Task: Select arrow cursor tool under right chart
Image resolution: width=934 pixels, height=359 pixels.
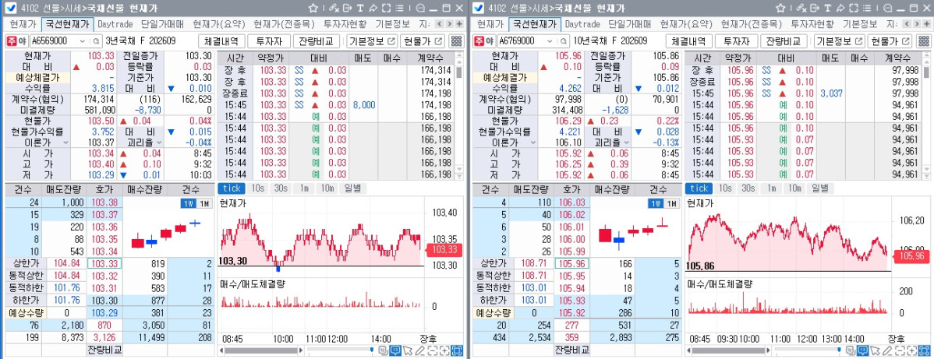Action: [875, 350]
